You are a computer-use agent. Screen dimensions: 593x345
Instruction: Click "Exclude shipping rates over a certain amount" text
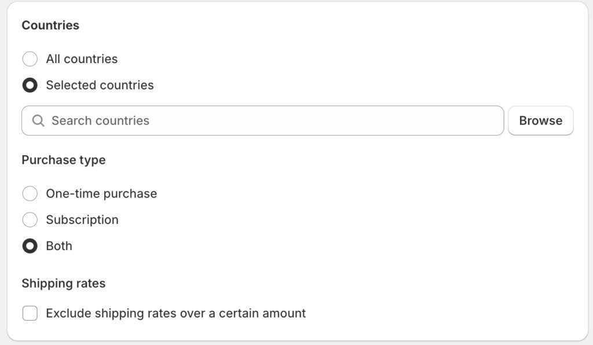point(175,314)
